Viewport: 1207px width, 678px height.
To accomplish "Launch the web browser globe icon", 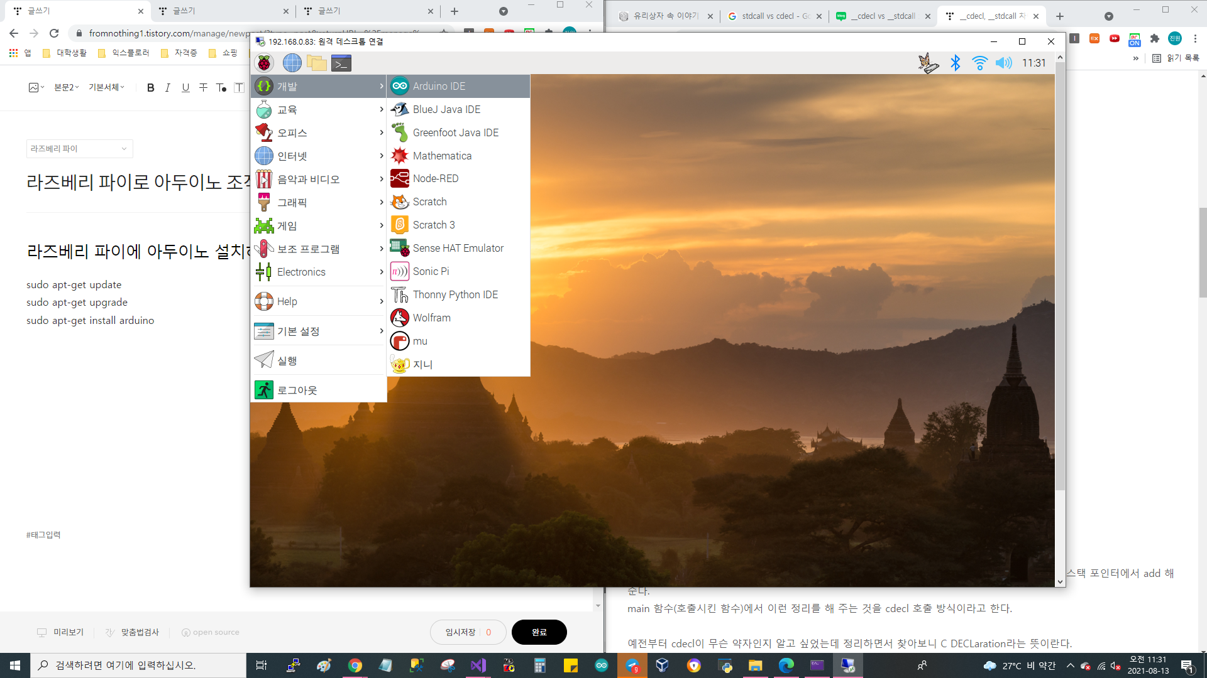I will [x=292, y=63].
